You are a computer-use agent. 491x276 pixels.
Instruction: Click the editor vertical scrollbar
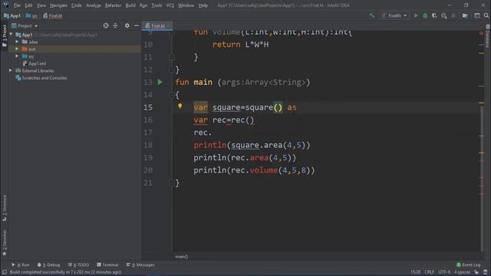coord(482,179)
